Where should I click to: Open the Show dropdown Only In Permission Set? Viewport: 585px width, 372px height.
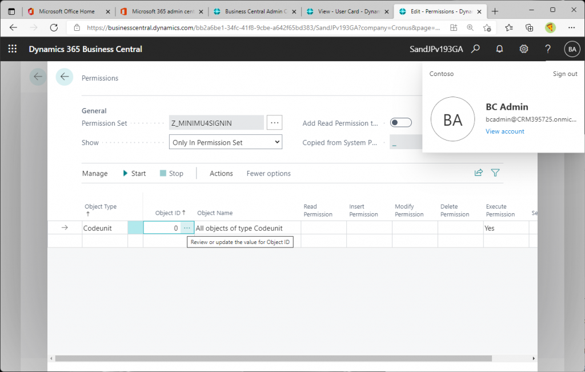[225, 142]
